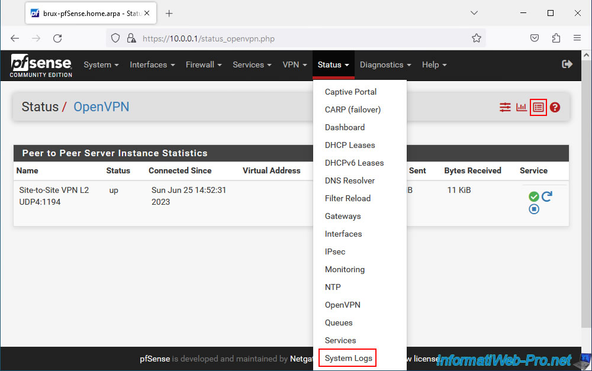The width and height of the screenshot is (592, 371).
Task: Expand the Diagnostics menu
Action: [385, 65]
